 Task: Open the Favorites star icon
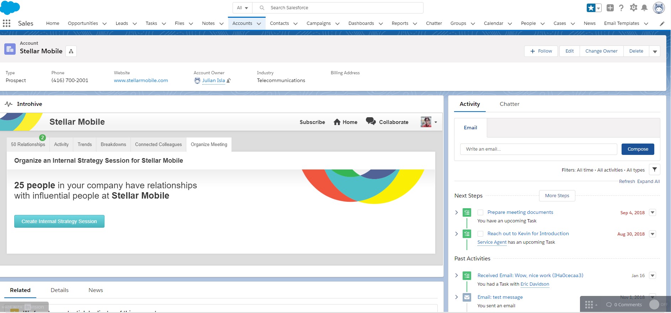591,8
